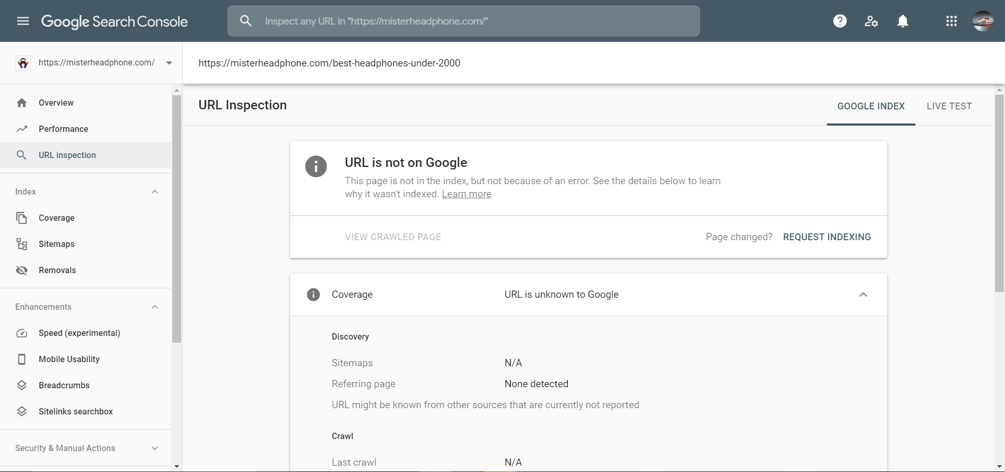The image size is (1005, 472).
Task: Click Request Indexing
Action: [x=827, y=237]
